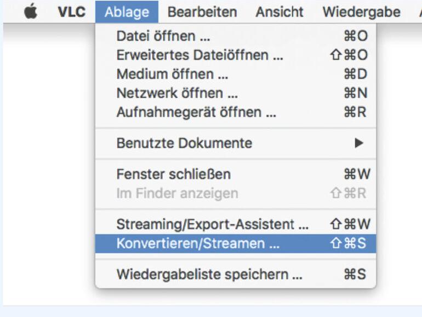The height and width of the screenshot is (317, 422).
Task: Open the VLC application menu
Action: pyautogui.click(x=71, y=12)
